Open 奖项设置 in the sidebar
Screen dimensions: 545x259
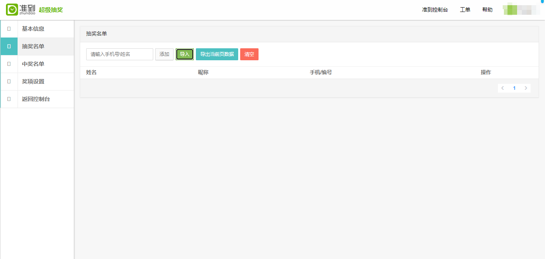coord(33,81)
